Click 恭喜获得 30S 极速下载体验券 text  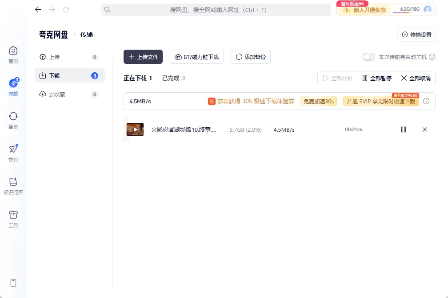point(256,101)
